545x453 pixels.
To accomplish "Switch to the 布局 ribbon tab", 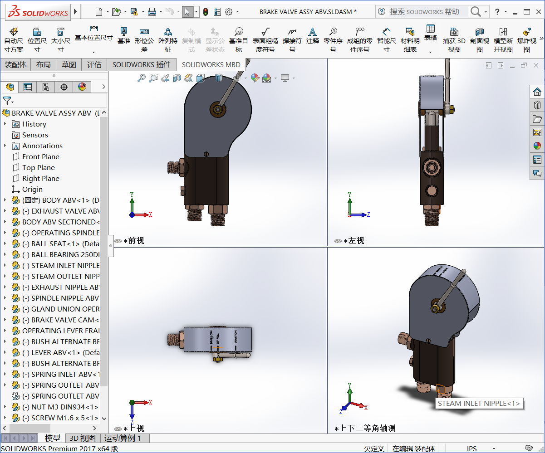I will tap(44, 65).
